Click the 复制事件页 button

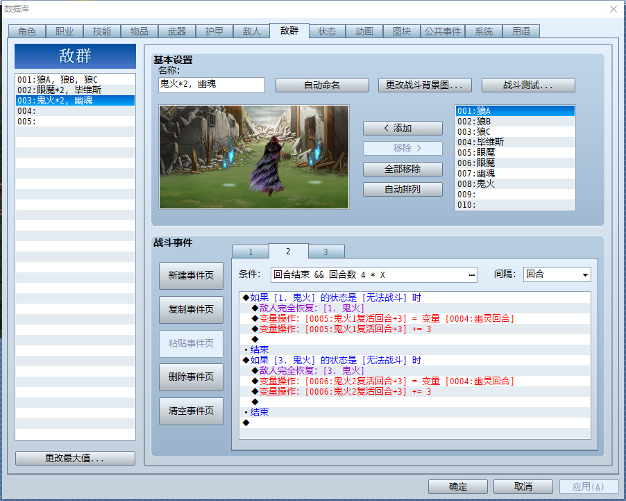191,309
